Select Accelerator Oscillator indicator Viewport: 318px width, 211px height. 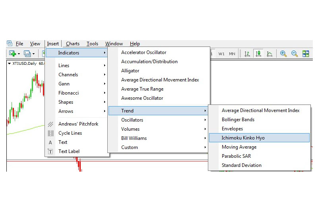pos(159,52)
